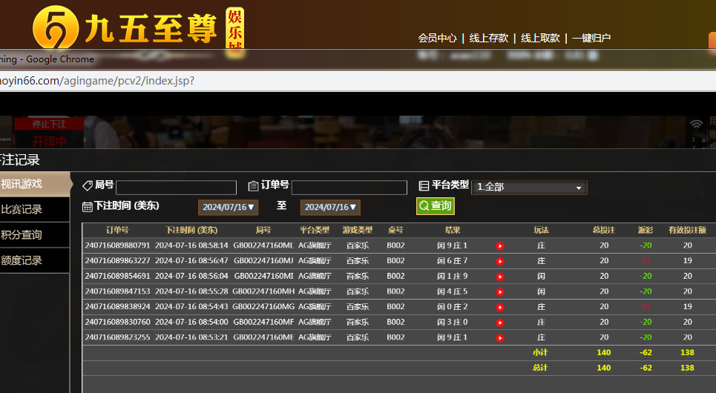716x393 pixels.
Task: Open the start date picker 2024/07/16
Action: (228, 208)
